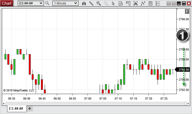Click the Chart title label

(7, 3)
